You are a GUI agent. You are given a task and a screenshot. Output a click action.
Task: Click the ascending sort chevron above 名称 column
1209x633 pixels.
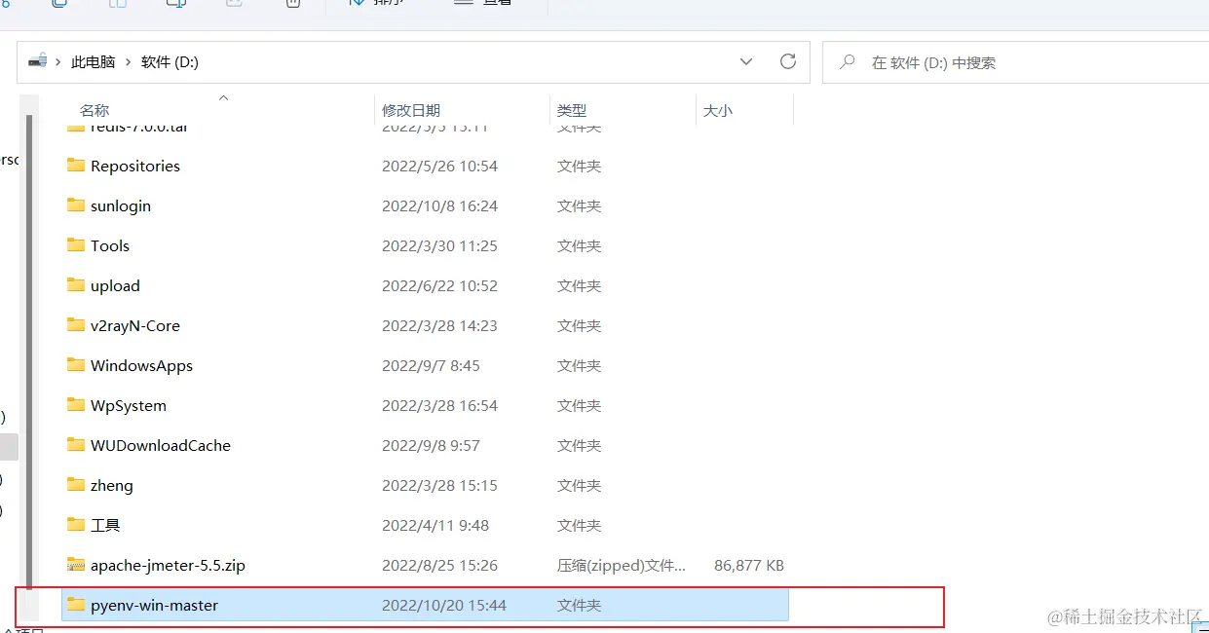[223, 98]
